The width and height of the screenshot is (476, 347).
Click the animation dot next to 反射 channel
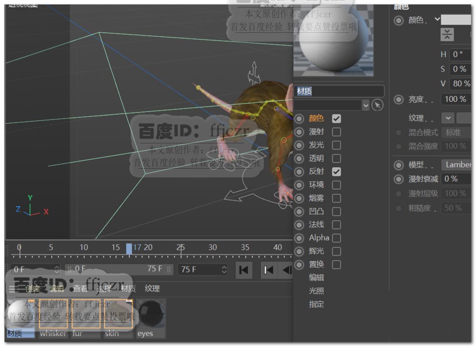(x=299, y=171)
